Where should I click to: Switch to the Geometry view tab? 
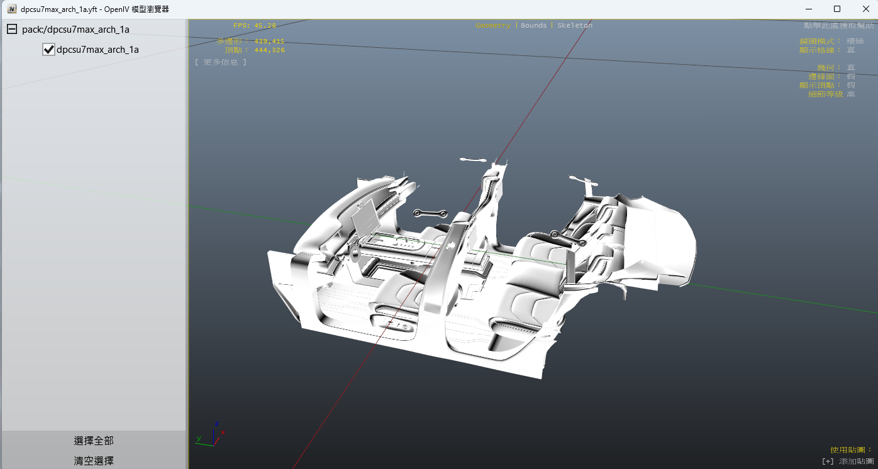coord(492,25)
